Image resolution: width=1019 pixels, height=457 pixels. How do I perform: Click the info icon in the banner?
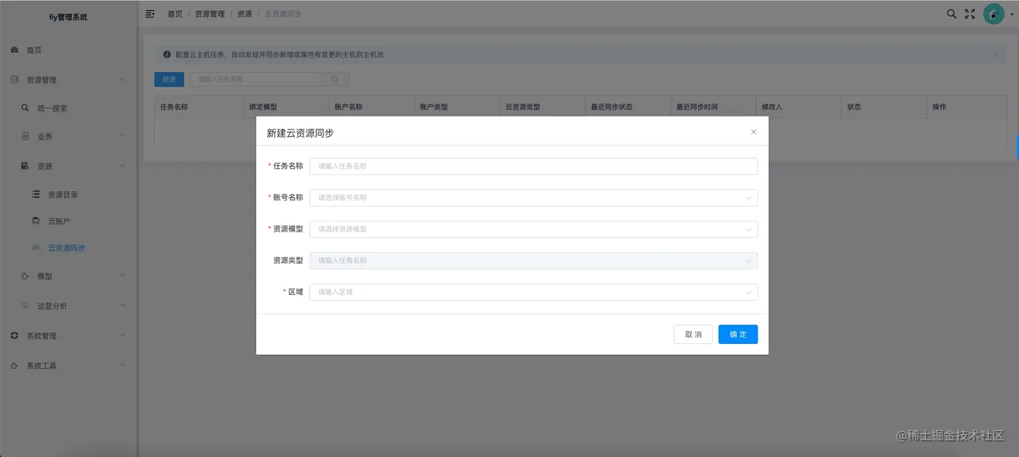tap(166, 55)
